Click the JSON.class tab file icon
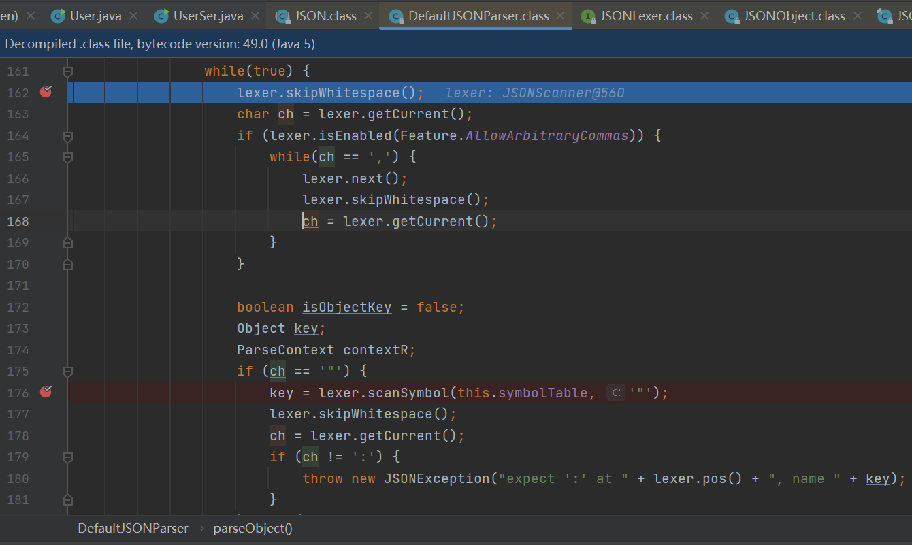The width and height of the screenshot is (912, 545). pos(282,16)
